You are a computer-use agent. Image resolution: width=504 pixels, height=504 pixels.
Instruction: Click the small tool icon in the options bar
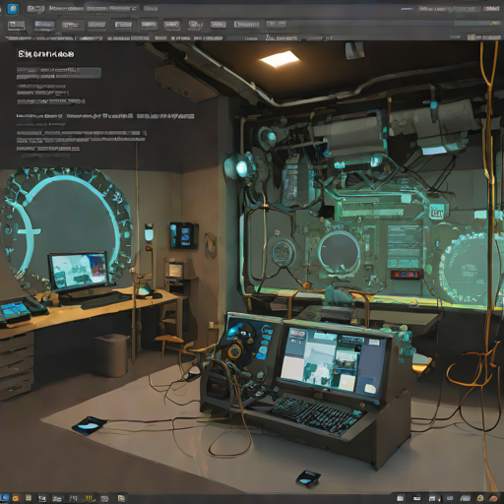[269, 37]
